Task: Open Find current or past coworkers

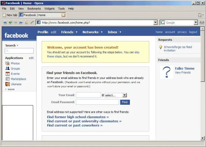Action: pyautogui.click(x=75, y=125)
